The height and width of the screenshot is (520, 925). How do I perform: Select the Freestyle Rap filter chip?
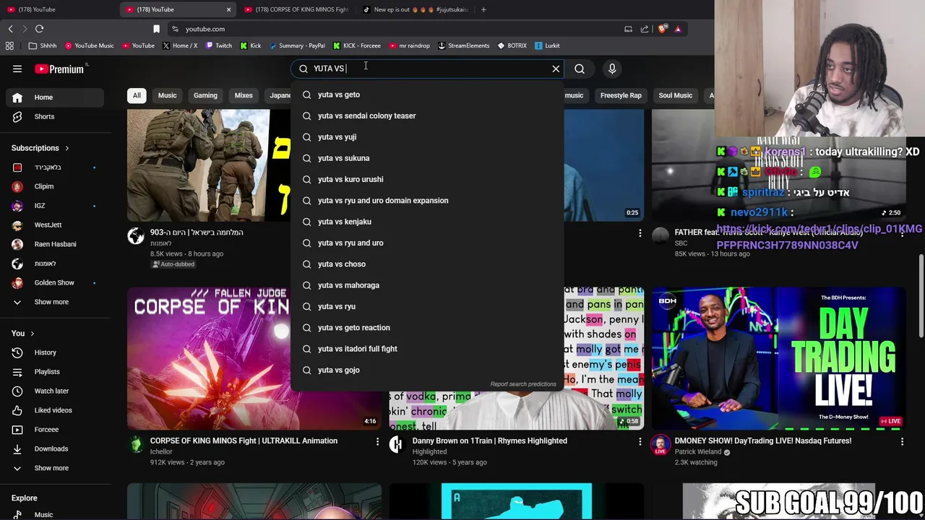coord(621,95)
